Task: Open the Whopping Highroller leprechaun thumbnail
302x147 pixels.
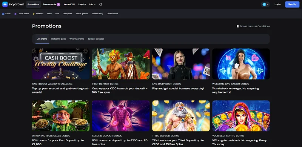Action: 61,116
